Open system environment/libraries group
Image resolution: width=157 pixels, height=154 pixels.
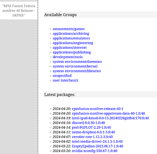click(77, 71)
